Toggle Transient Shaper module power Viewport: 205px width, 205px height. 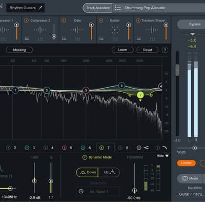[x=138, y=20]
